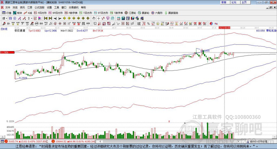
Task: Open the 窗口 menu
Action: tap(64, 7)
